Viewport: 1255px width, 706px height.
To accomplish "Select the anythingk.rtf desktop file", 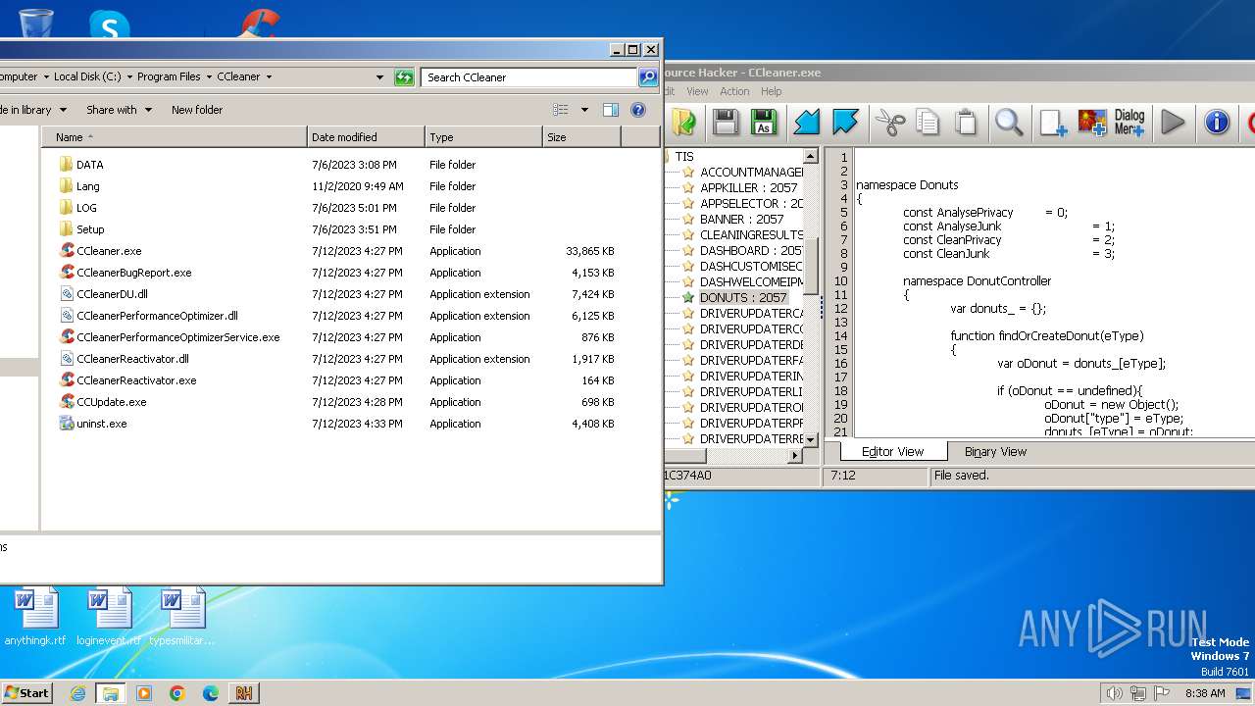I will coord(35,618).
